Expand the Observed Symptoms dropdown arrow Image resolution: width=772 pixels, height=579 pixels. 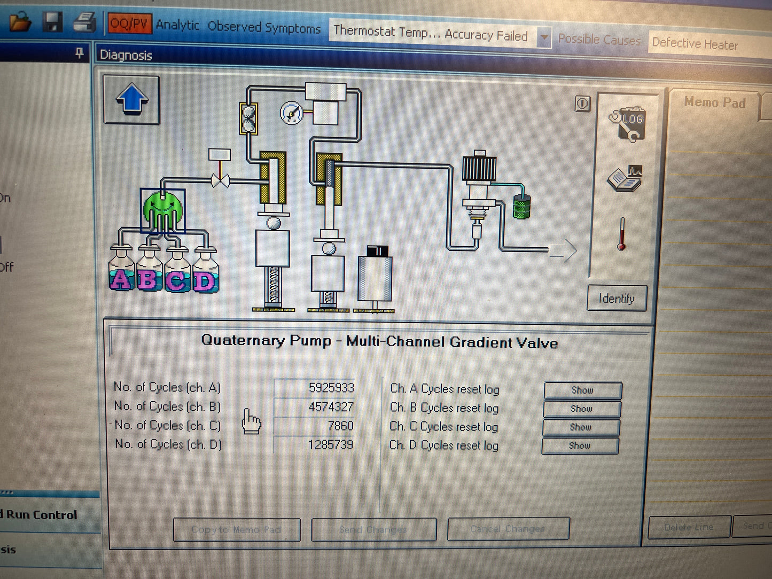pos(544,37)
